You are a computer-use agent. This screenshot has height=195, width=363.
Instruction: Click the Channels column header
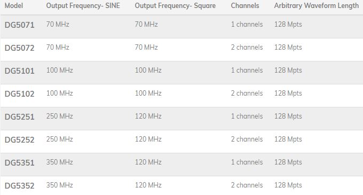(x=245, y=5)
